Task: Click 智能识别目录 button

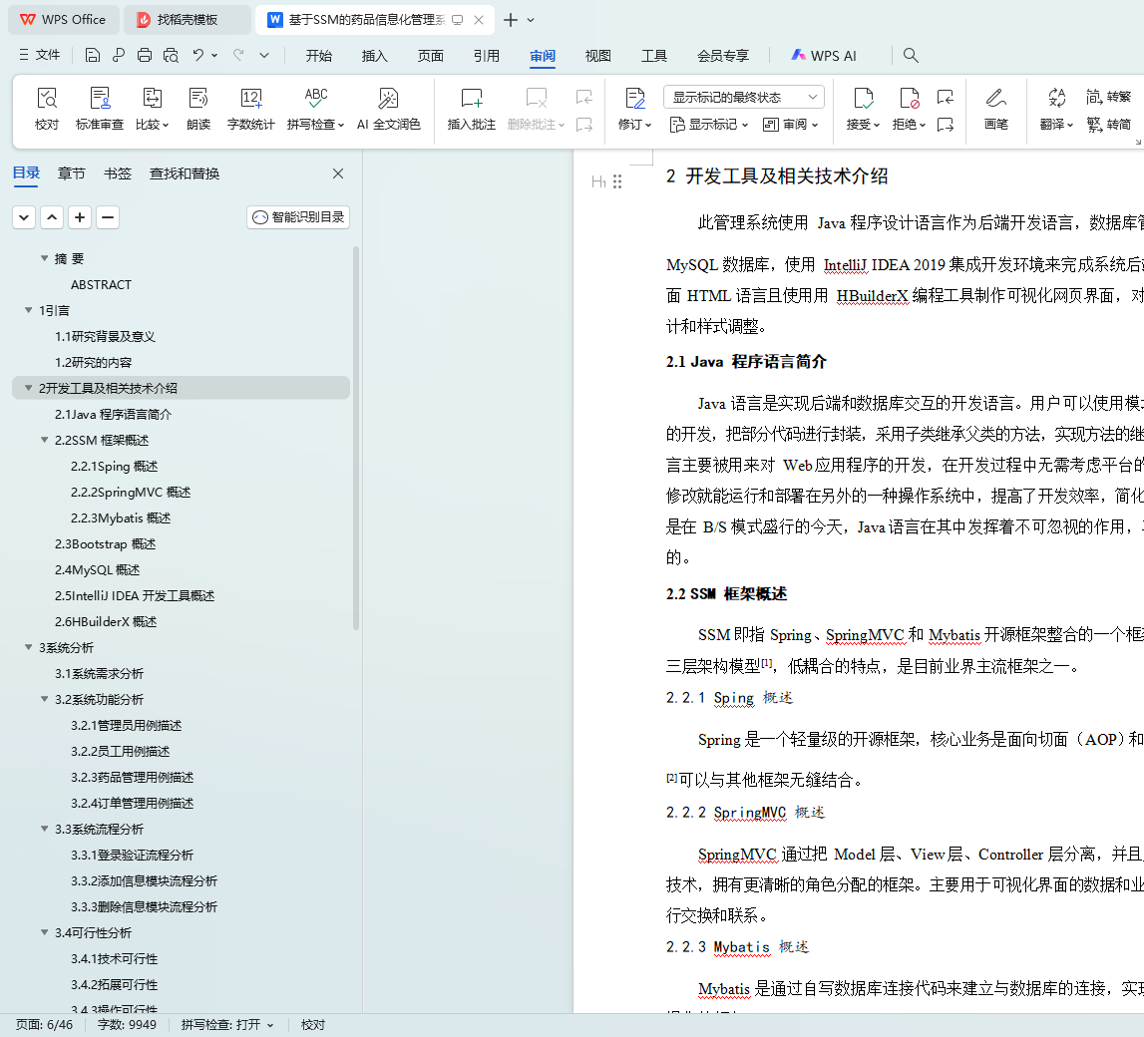Action: point(298,217)
